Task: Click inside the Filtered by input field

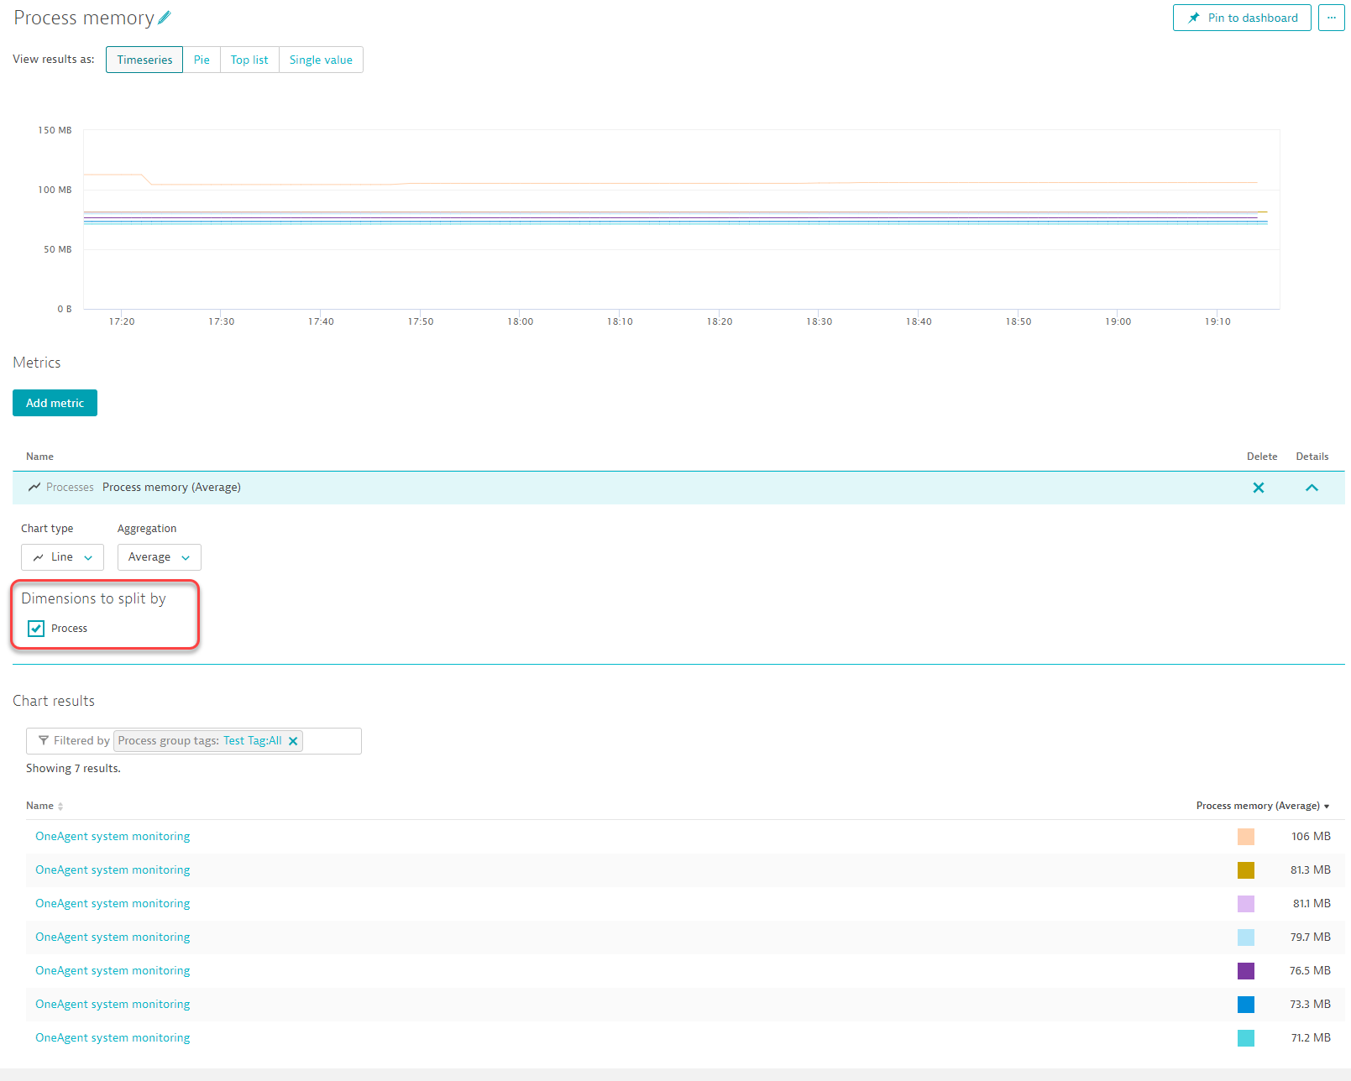Action: click(x=332, y=741)
